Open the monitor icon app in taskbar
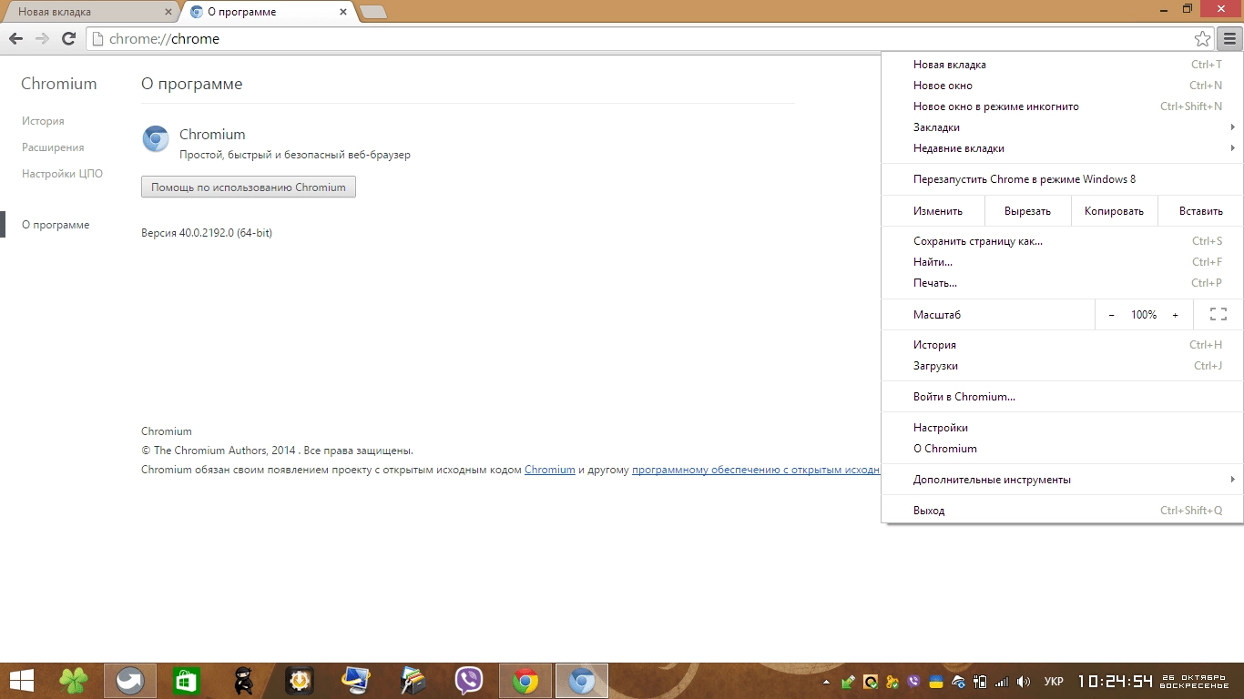The image size is (1244, 699). 355,681
